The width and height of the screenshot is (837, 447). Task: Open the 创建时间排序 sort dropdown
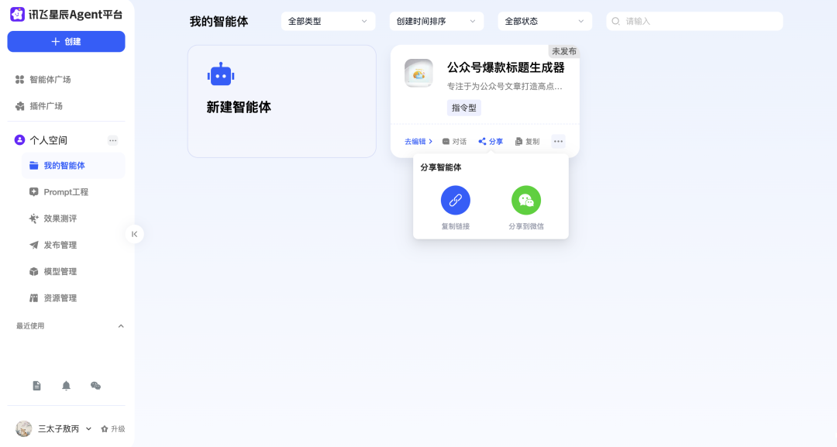pos(436,21)
